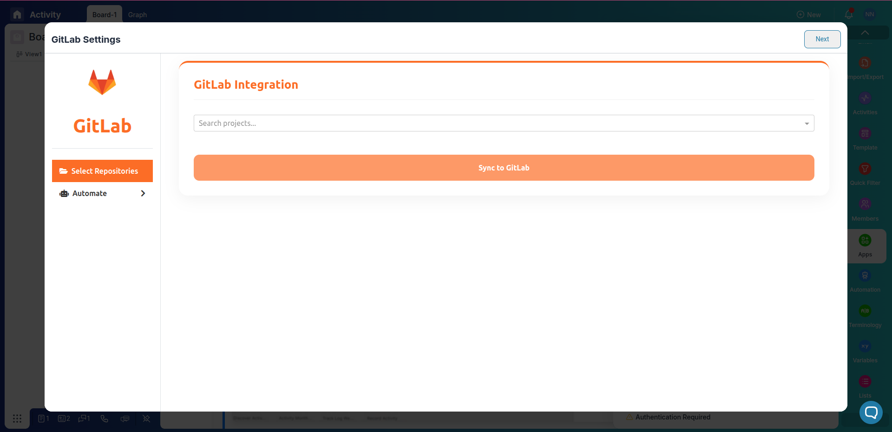Open the Import/Export panel
This screenshot has width=892, height=432.
tap(865, 67)
